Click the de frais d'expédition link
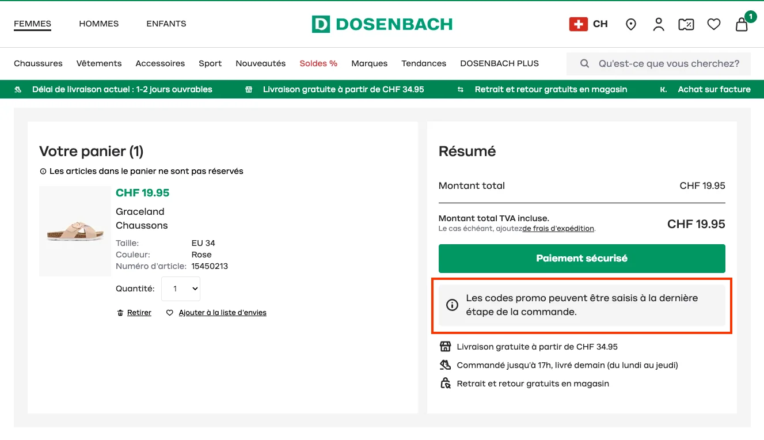This screenshot has width=764, height=440. click(558, 229)
